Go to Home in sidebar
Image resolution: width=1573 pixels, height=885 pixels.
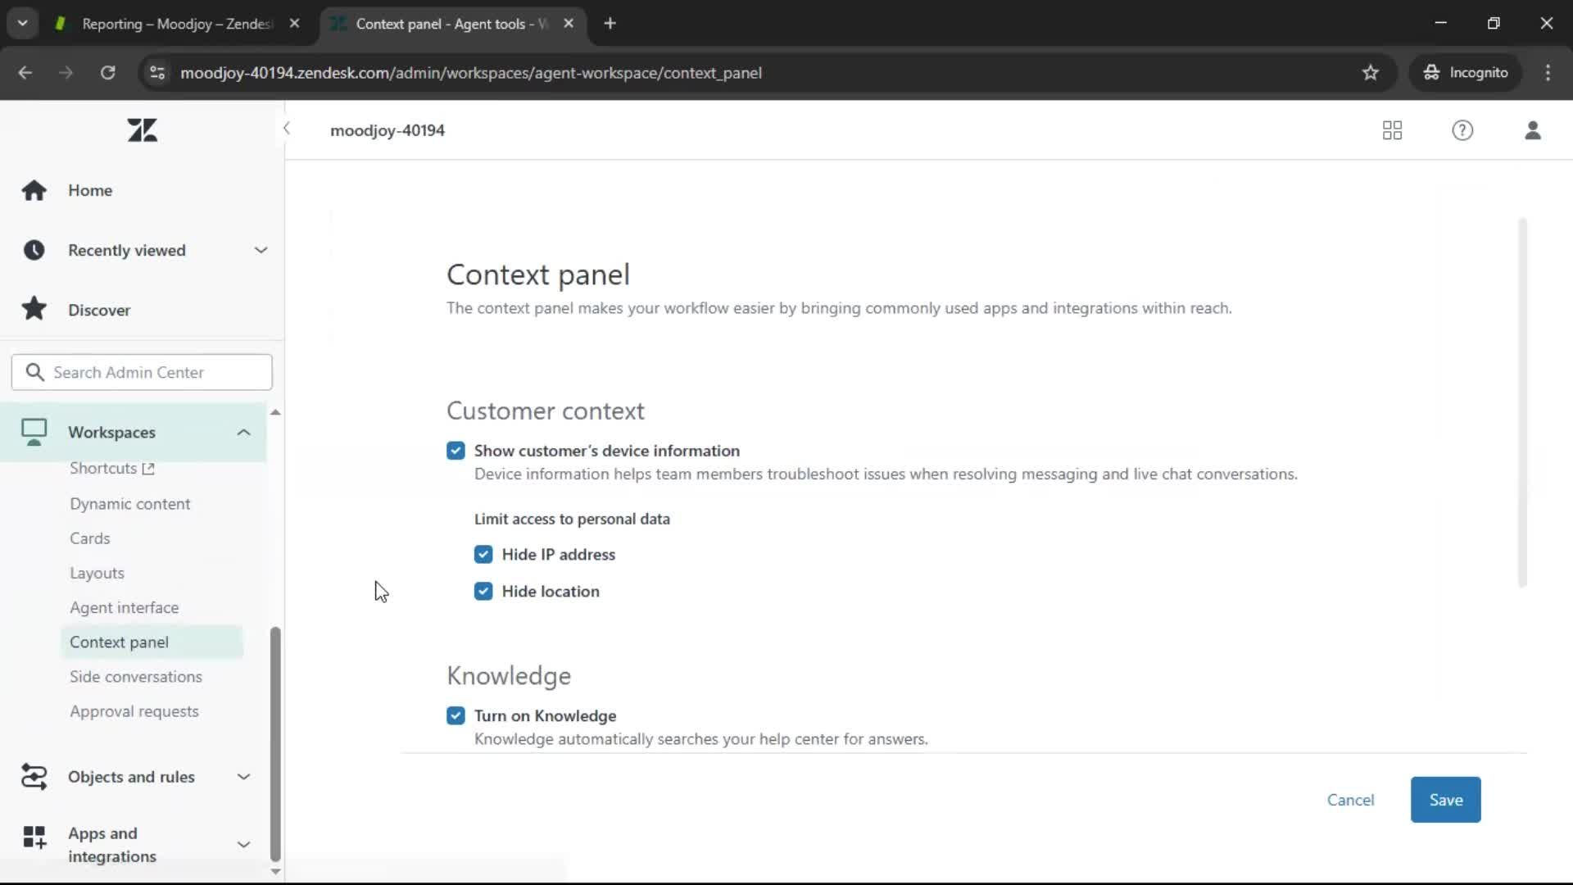click(90, 190)
